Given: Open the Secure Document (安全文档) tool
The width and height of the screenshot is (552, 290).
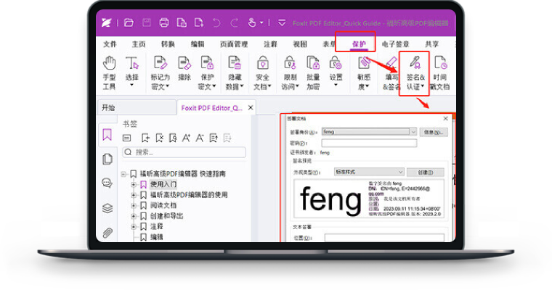Looking at the screenshot, I should [x=262, y=71].
